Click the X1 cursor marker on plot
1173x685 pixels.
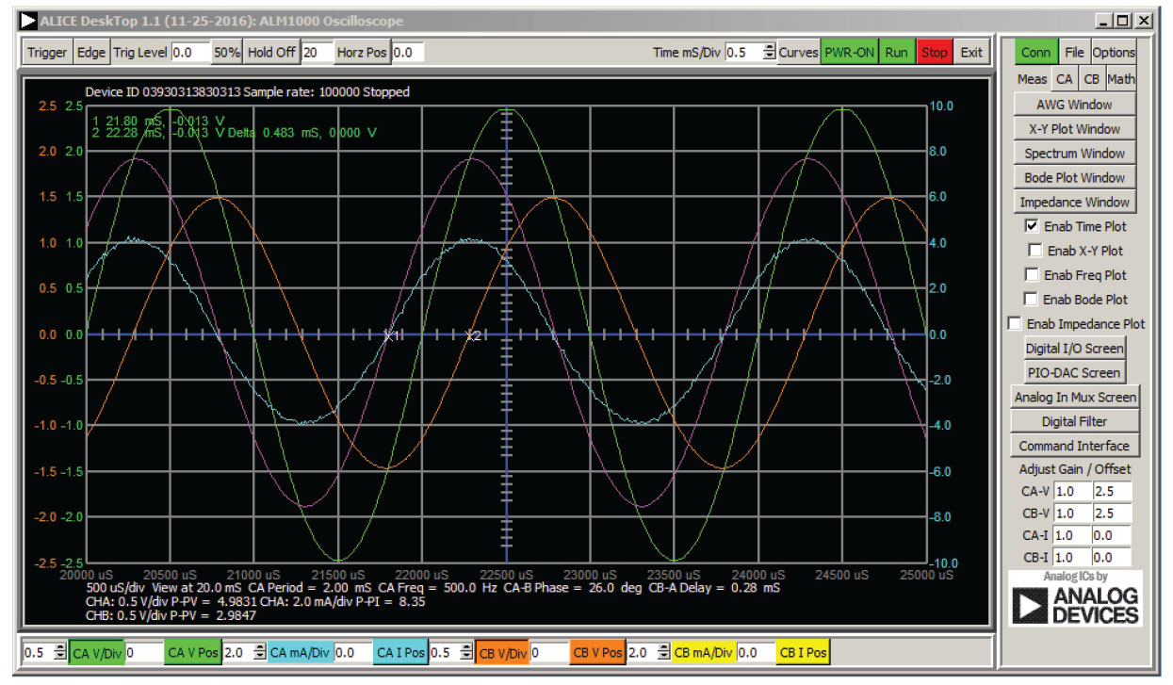click(x=390, y=335)
